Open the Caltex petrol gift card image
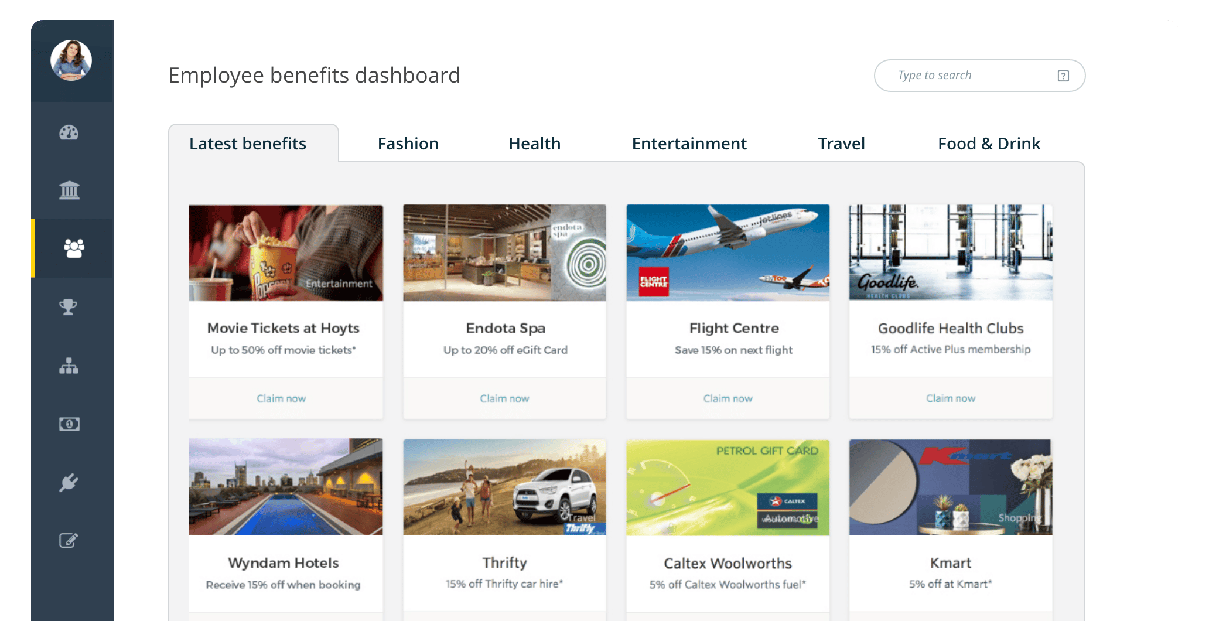This screenshot has height=621, width=1209. (728, 487)
